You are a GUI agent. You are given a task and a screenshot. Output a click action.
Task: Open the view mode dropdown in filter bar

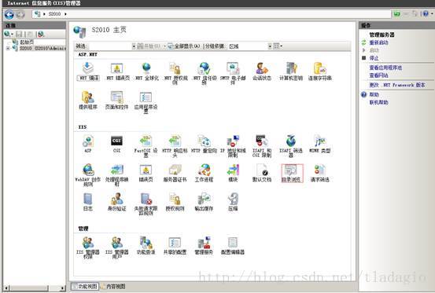pos(278,46)
